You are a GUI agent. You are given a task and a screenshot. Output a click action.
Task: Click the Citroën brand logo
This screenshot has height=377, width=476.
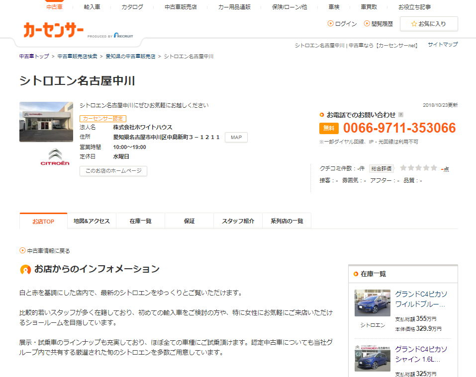coord(55,156)
